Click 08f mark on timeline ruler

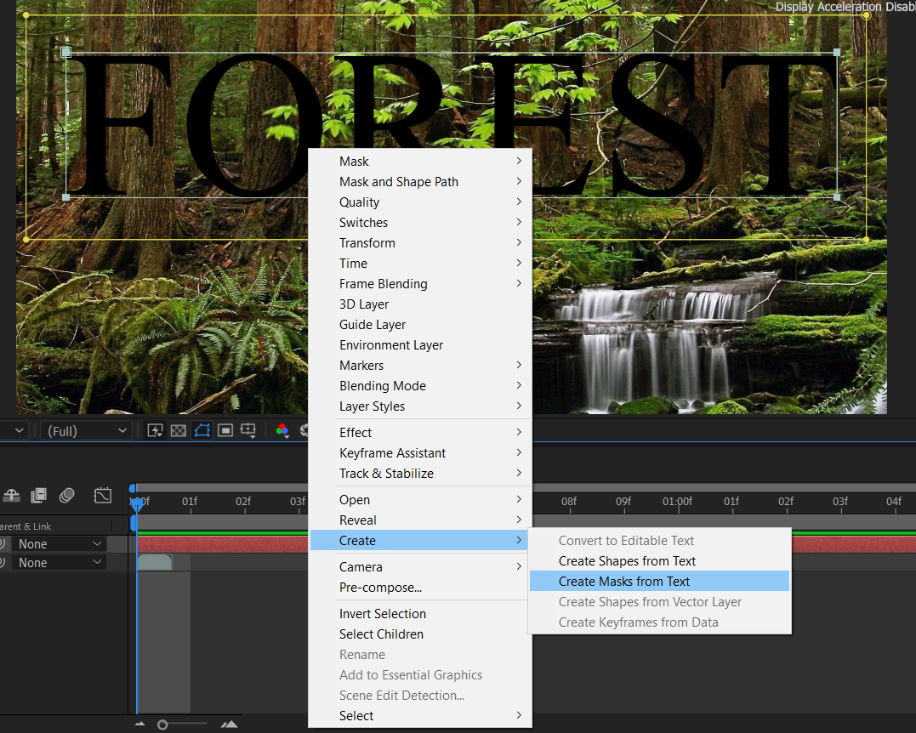pyautogui.click(x=569, y=502)
